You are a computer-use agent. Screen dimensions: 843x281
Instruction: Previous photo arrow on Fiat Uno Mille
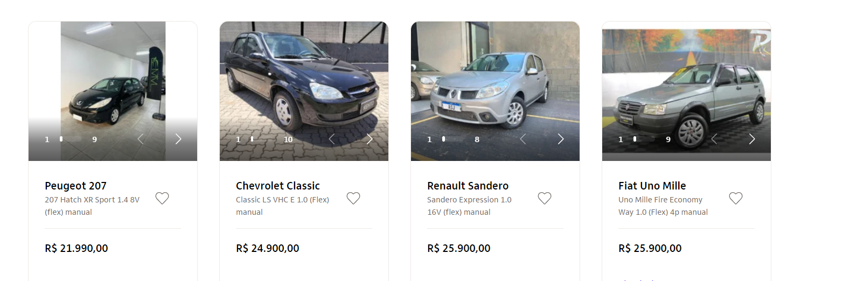pyautogui.click(x=714, y=139)
